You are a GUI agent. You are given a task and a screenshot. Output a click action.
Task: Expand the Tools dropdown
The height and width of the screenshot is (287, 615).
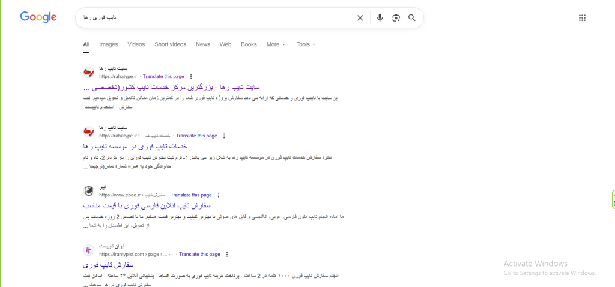click(x=305, y=44)
